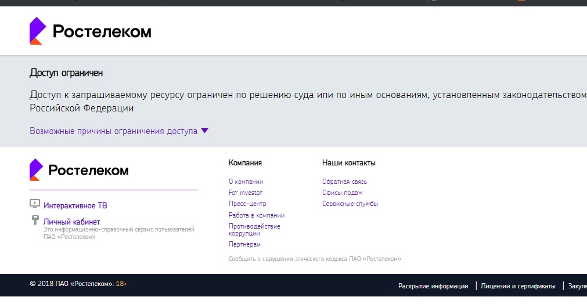Open the For investor link
This screenshot has height=304, width=587.
(246, 193)
